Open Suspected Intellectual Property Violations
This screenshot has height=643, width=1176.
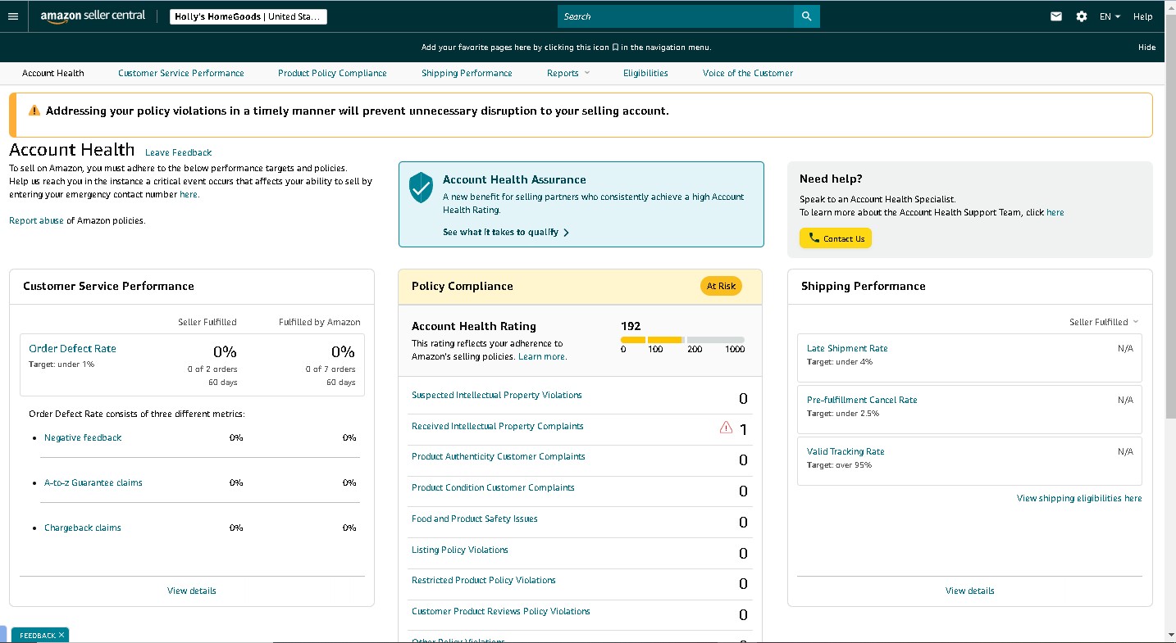click(x=497, y=395)
